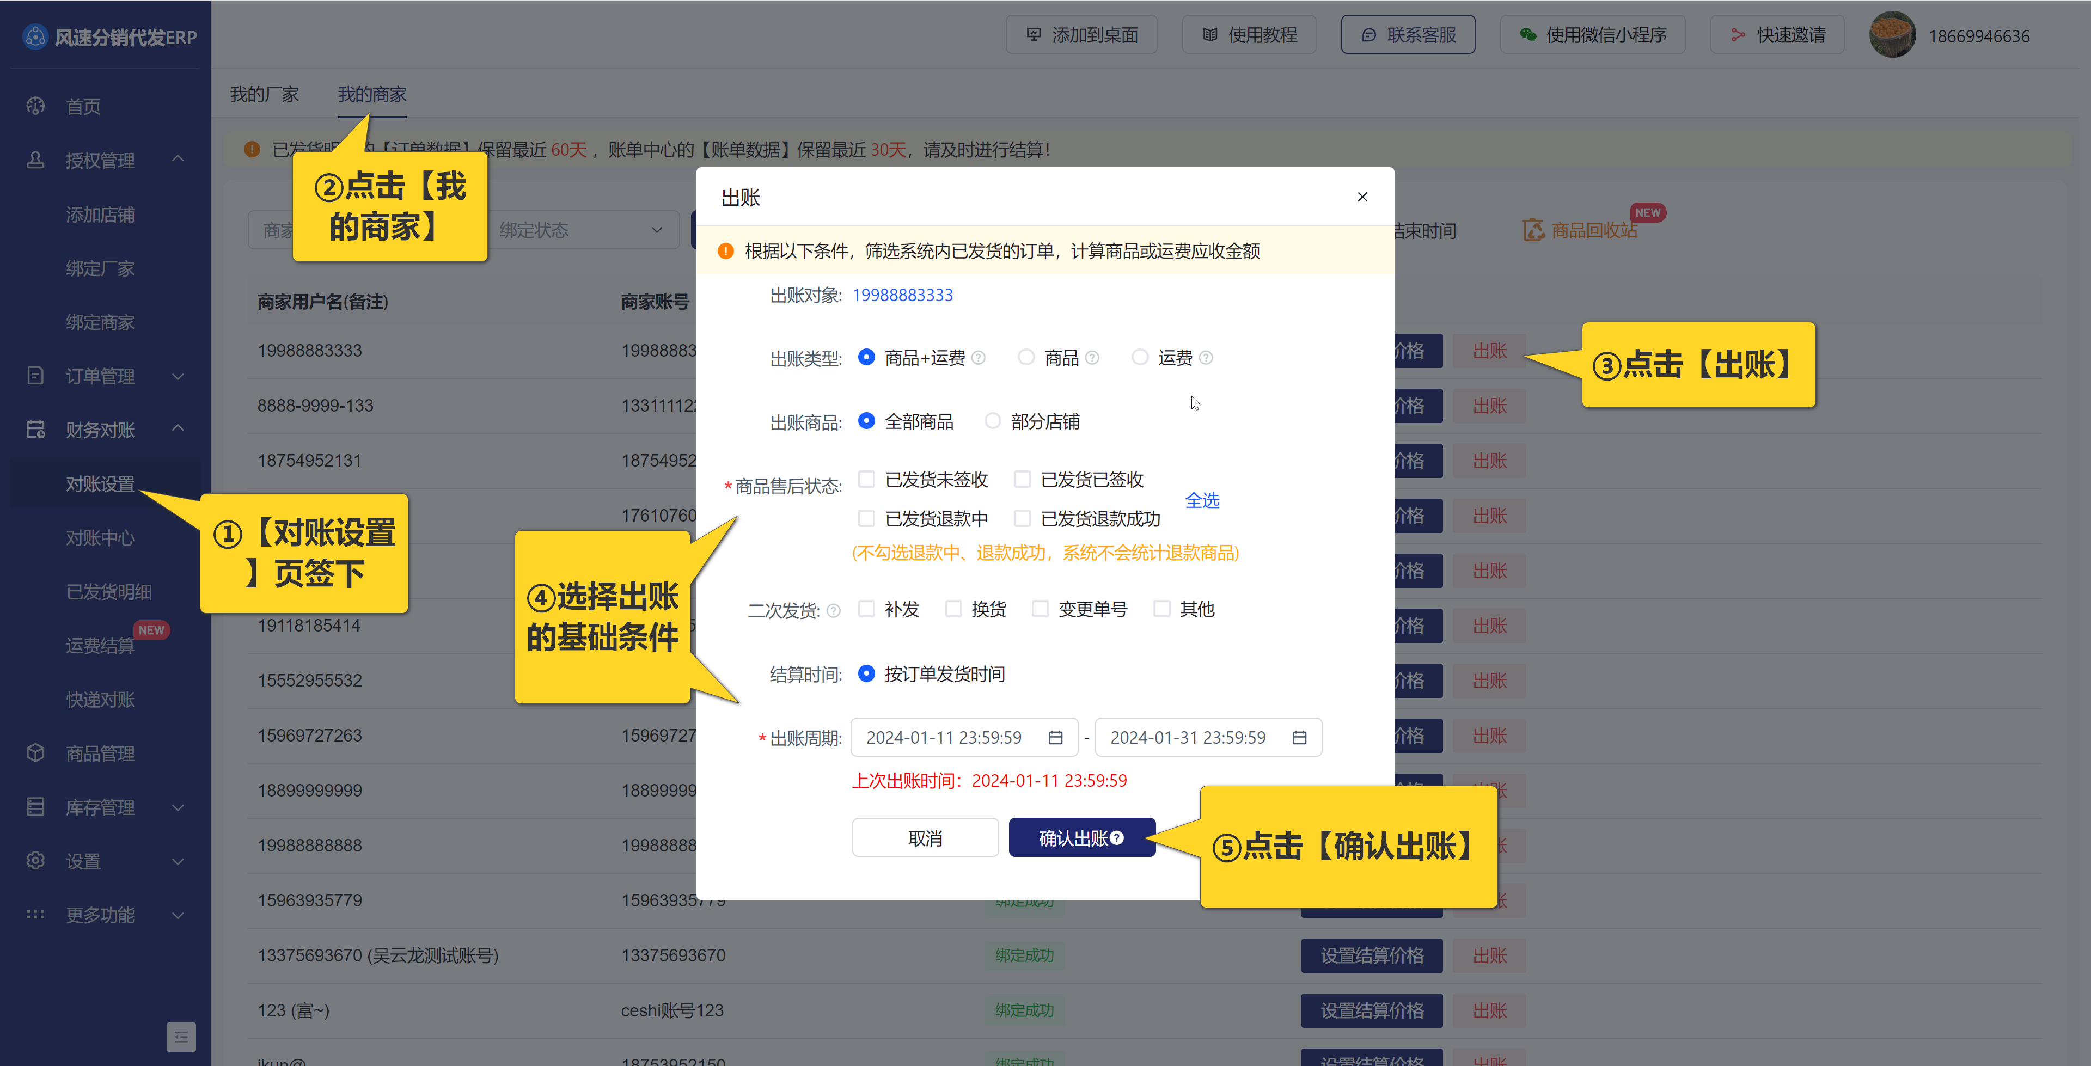The image size is (2091, 1066).
Task: Open 对账中心 in sidebar
Action: (100, 537)
